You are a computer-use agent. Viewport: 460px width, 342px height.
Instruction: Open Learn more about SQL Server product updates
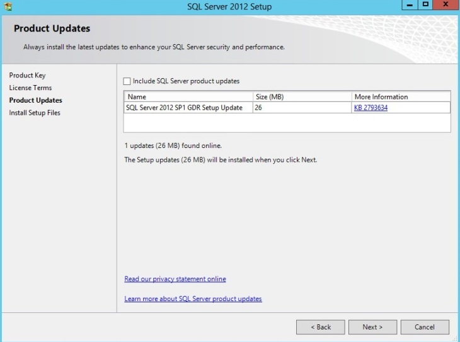[193, 299]
